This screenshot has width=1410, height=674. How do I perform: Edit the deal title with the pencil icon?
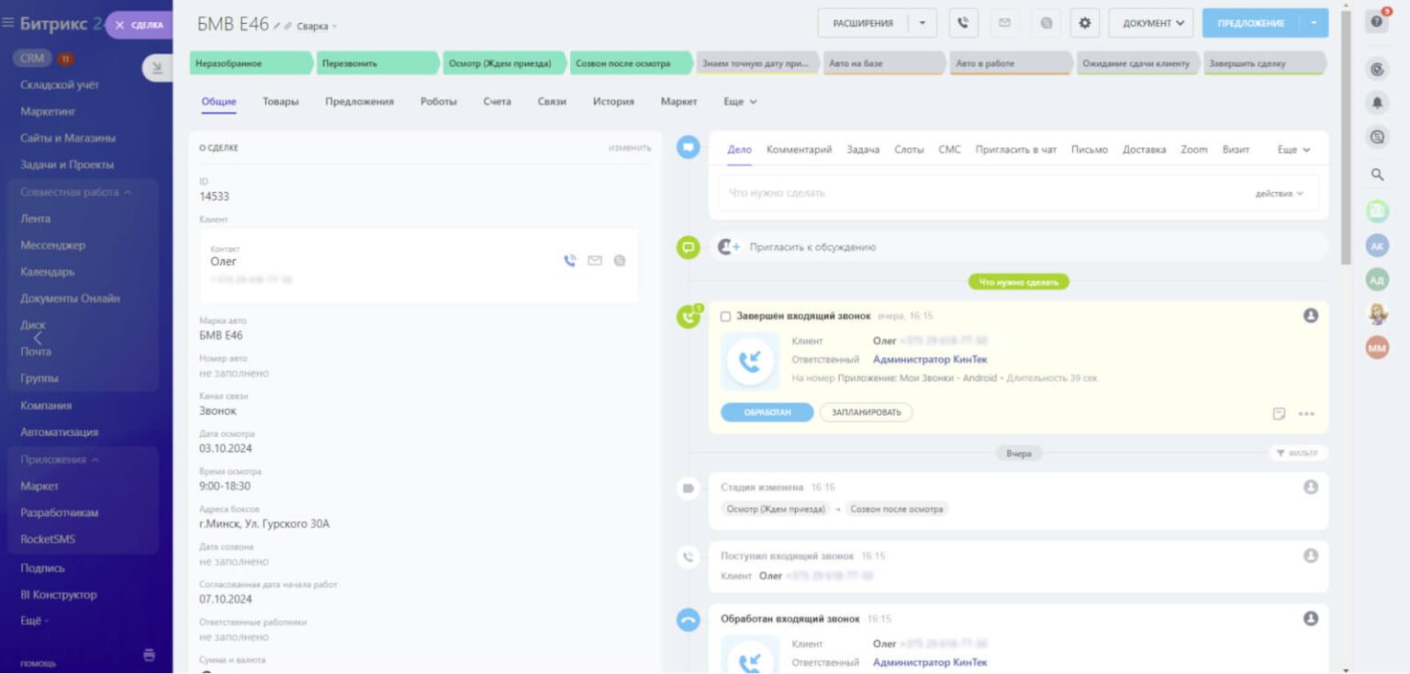(x=277, y=26)
